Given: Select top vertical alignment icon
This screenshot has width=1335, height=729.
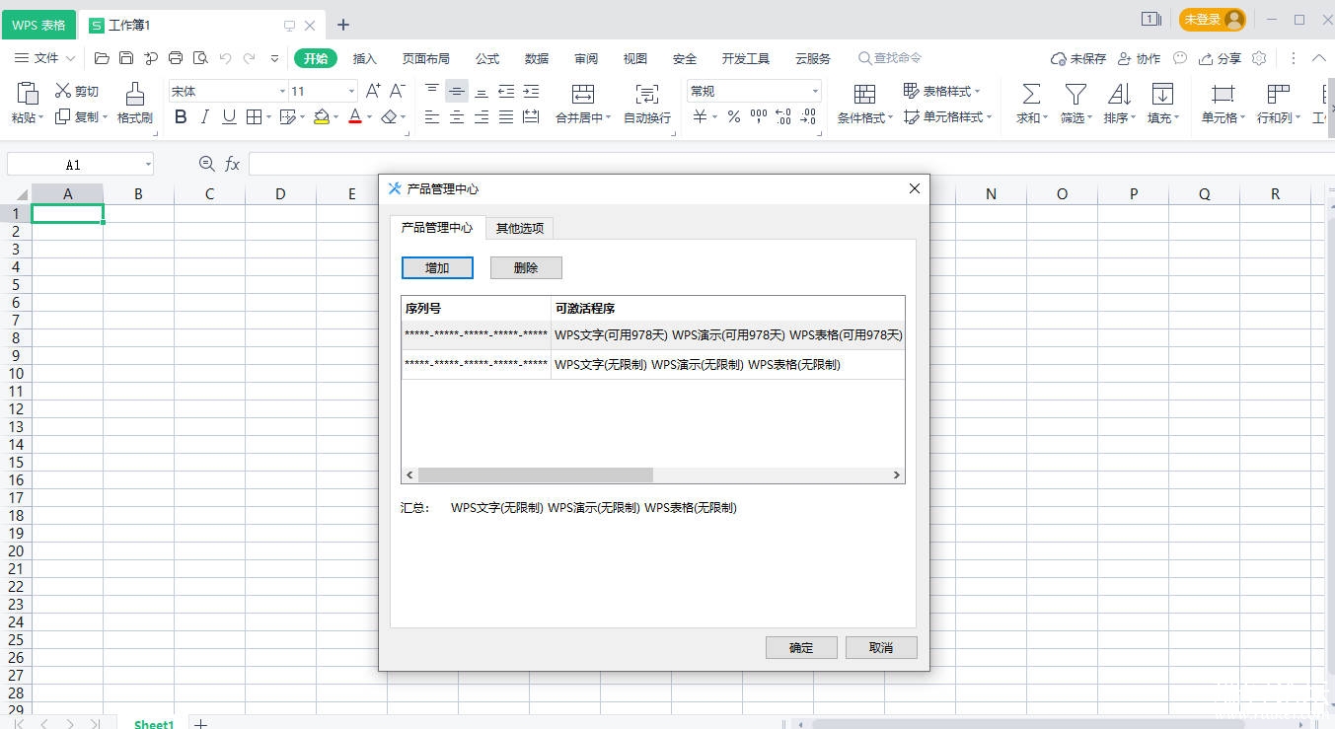Looking at the screenshot, I should click(x=432, y=91).
